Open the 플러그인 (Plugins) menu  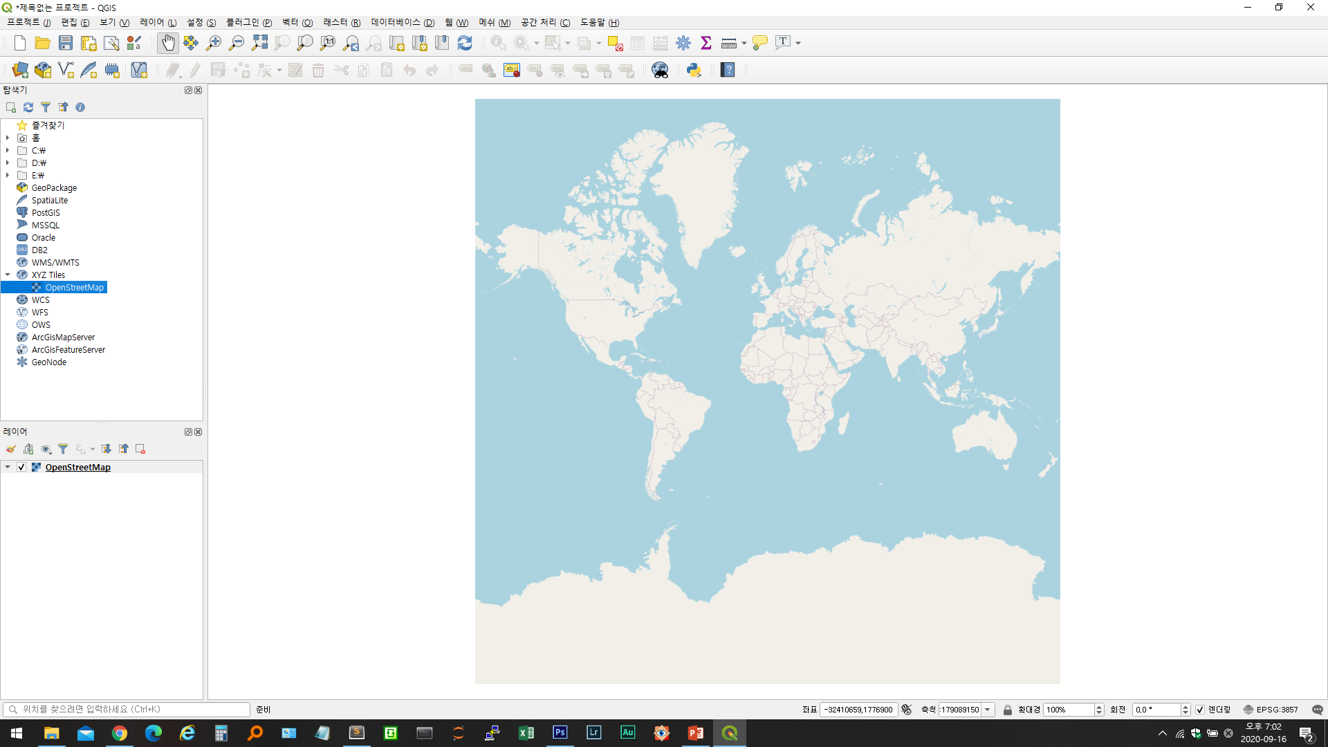click(248, 22)
